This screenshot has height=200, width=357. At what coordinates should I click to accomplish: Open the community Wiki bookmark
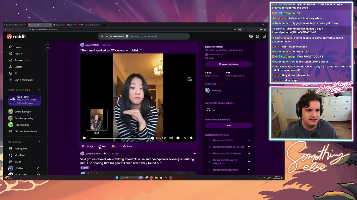click(228, 126)
